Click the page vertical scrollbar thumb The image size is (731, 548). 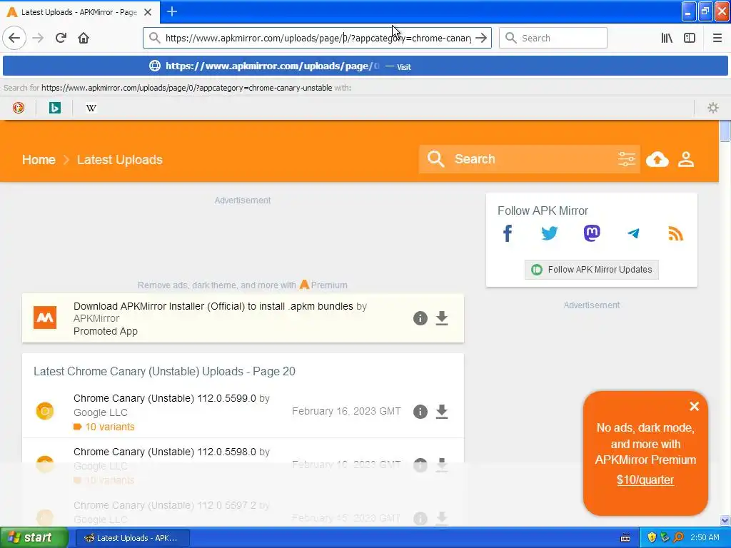725,130
